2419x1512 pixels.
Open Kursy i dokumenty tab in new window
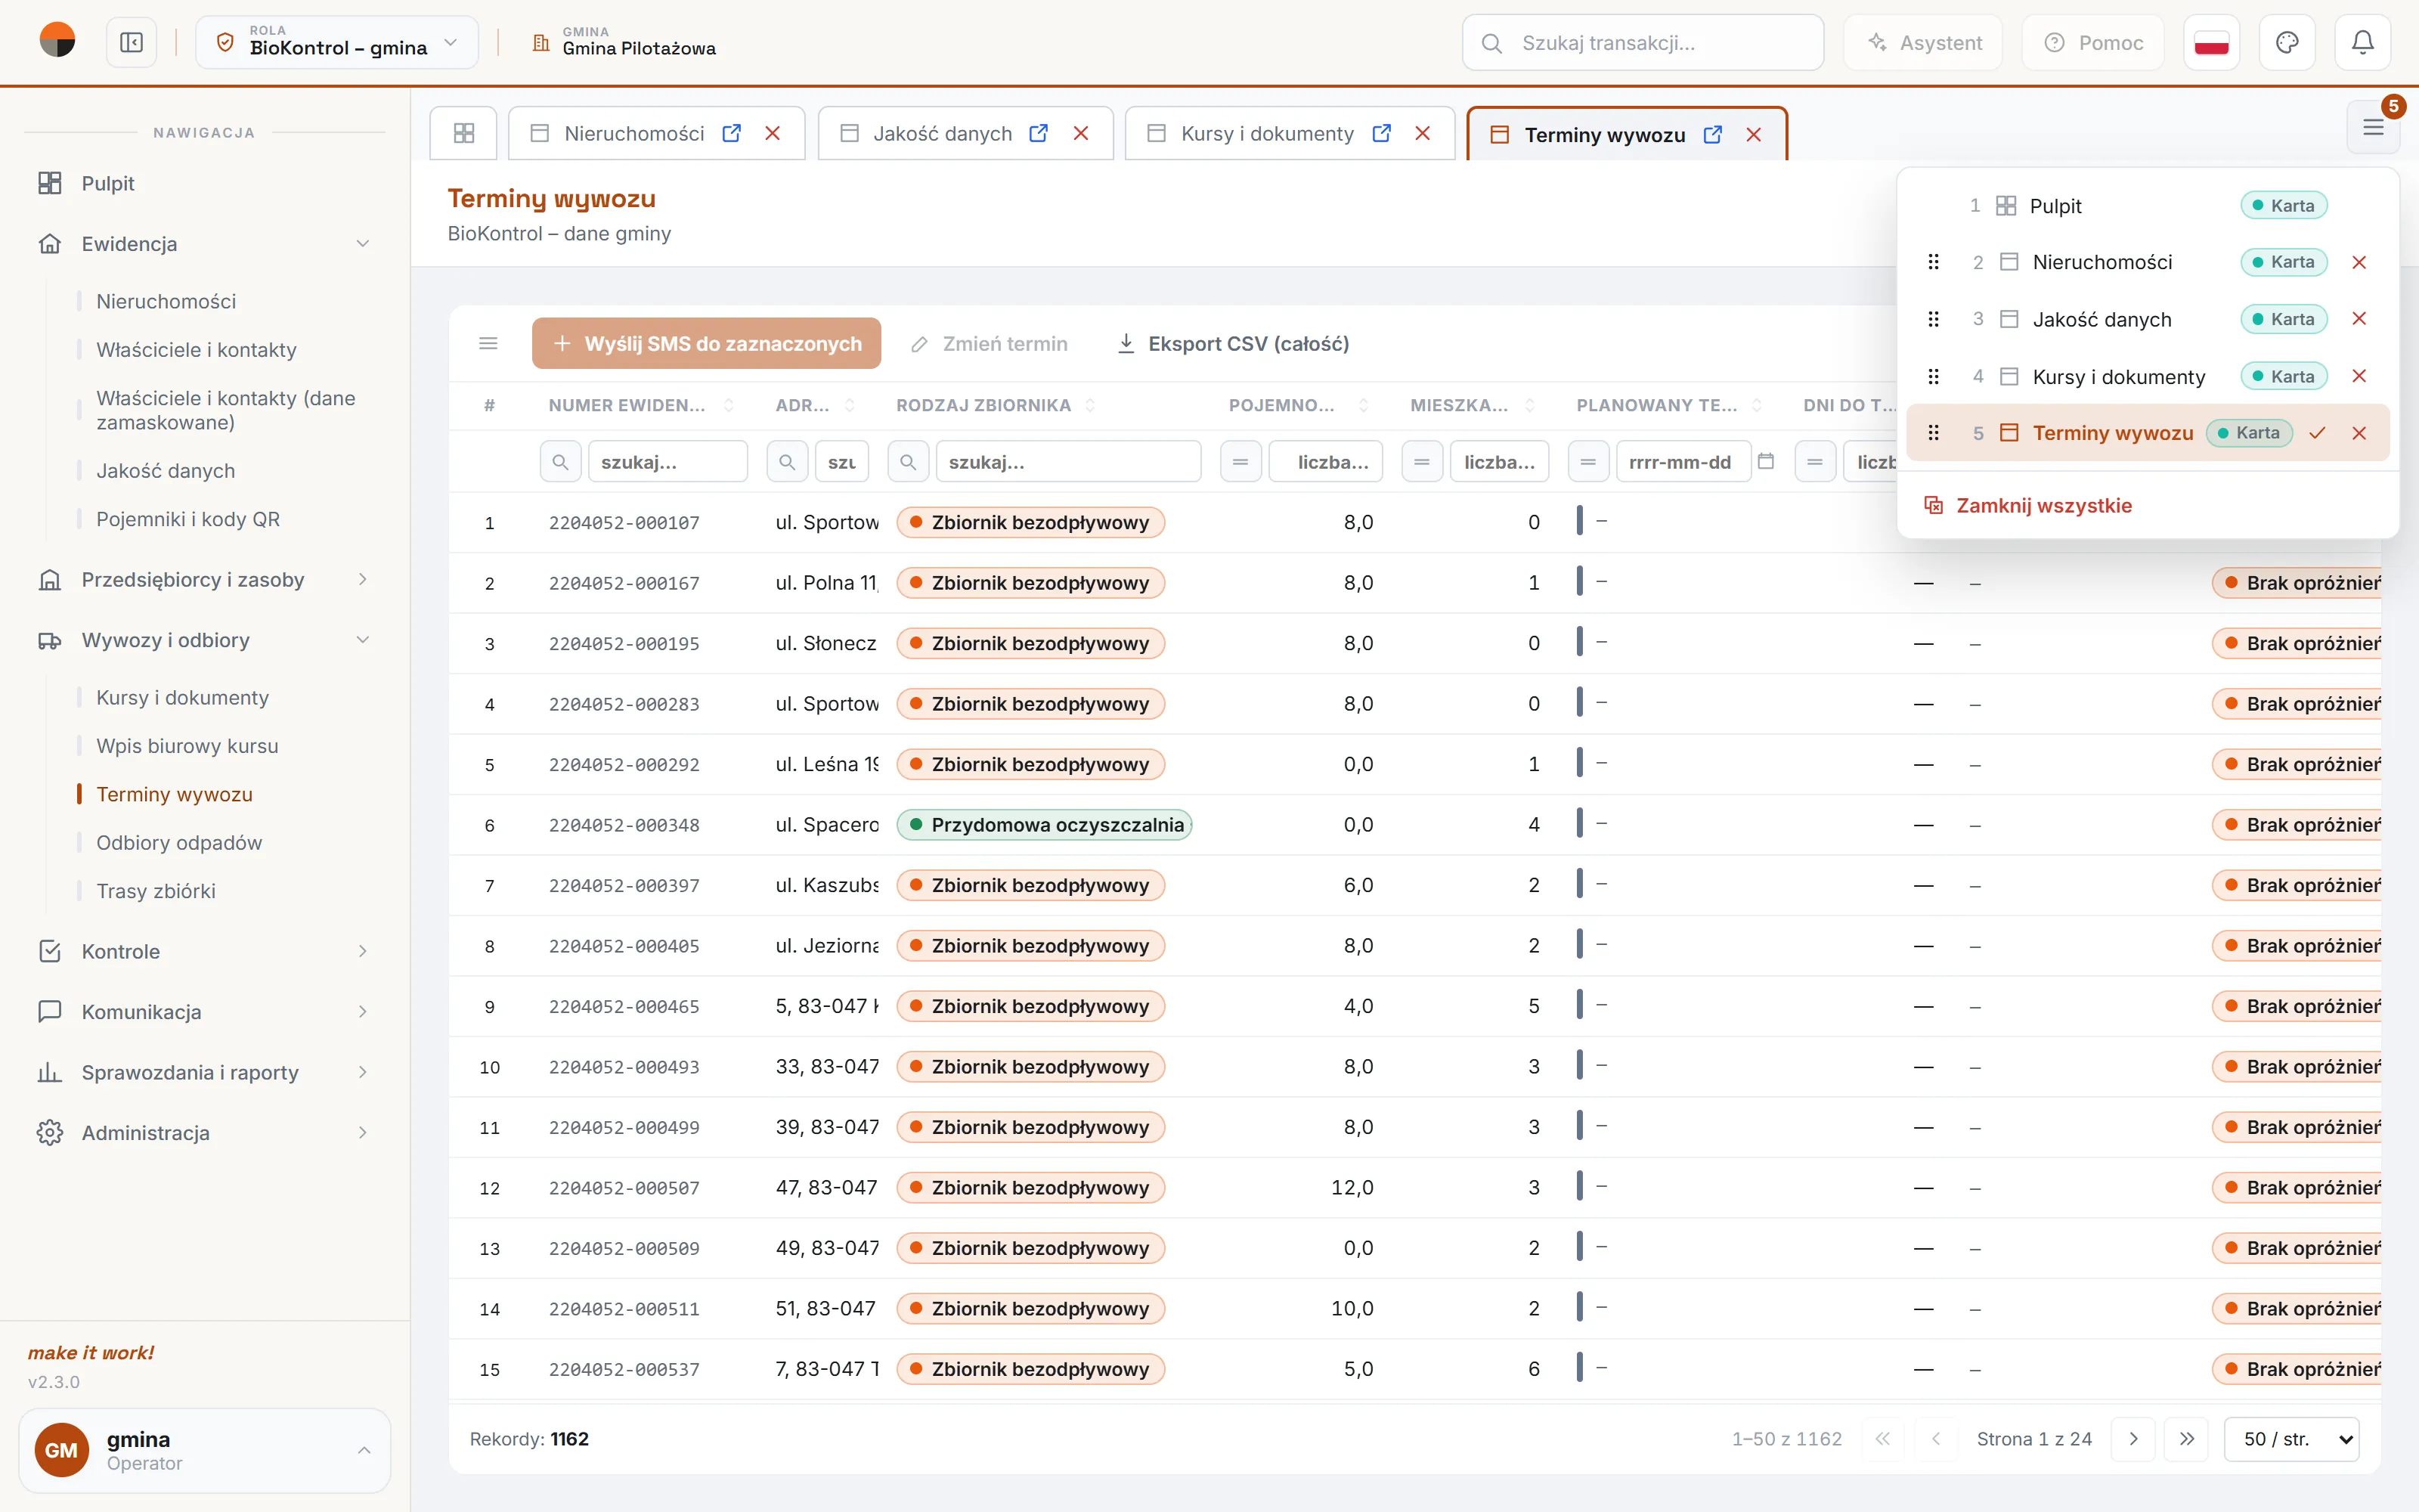1381,133
